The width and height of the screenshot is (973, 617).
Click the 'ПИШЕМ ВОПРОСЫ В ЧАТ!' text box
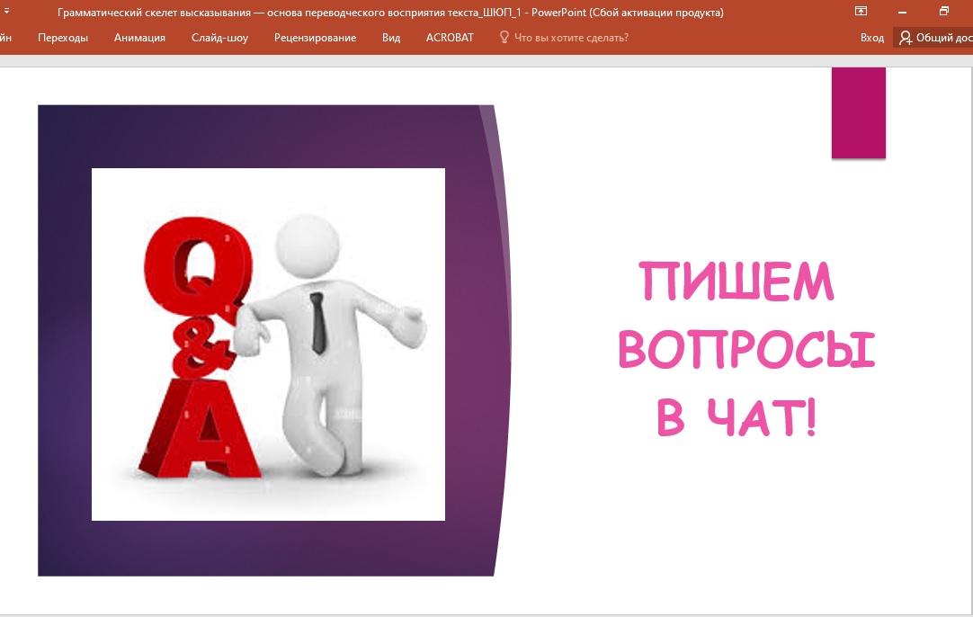point(746,349)
